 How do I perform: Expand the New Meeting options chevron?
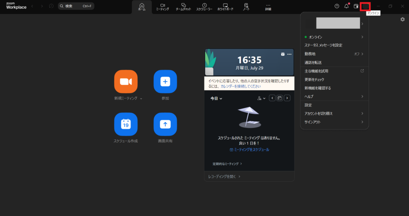(141, 98)
